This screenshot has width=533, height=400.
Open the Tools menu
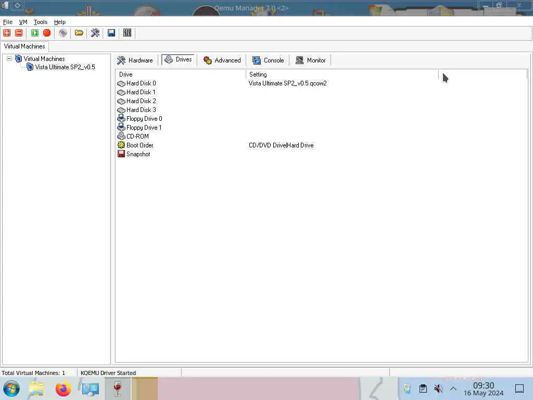point(41,22)
